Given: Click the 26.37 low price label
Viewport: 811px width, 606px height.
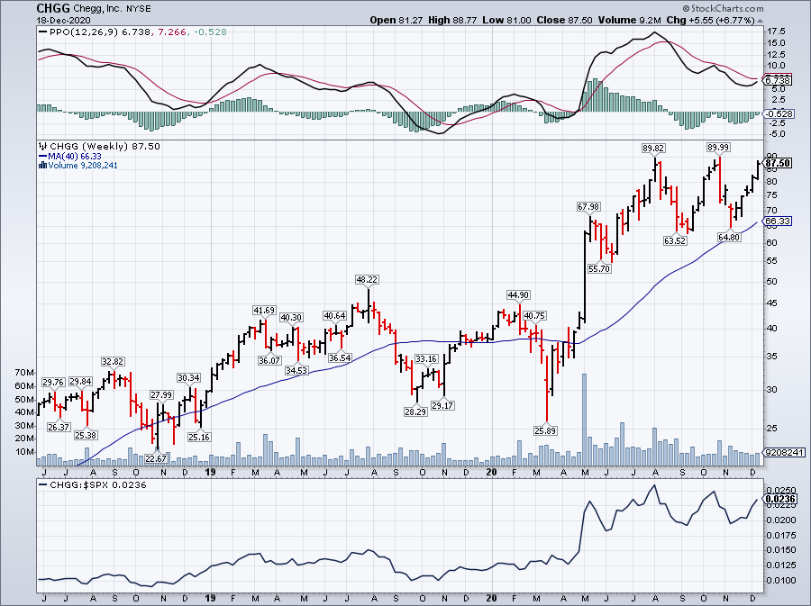Looking at the screenshot, I should click(59, 427).
